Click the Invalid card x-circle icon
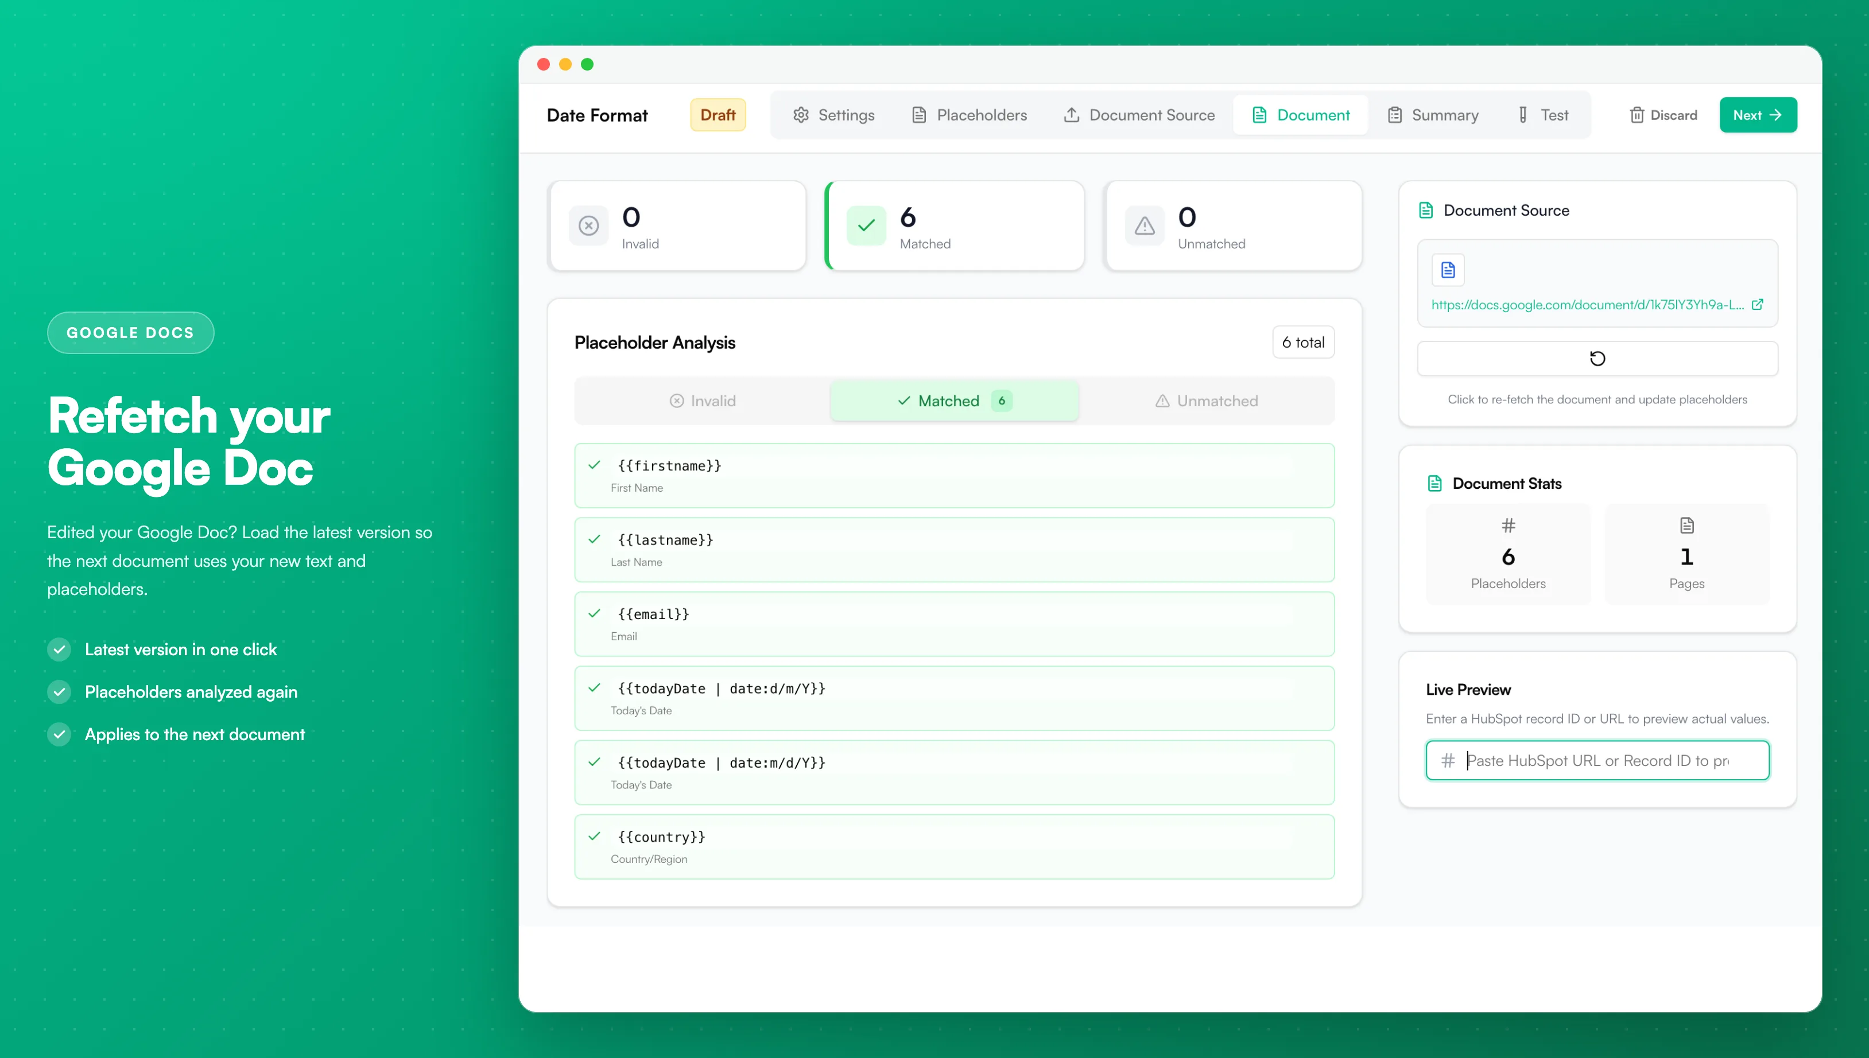 click(588, 226)
